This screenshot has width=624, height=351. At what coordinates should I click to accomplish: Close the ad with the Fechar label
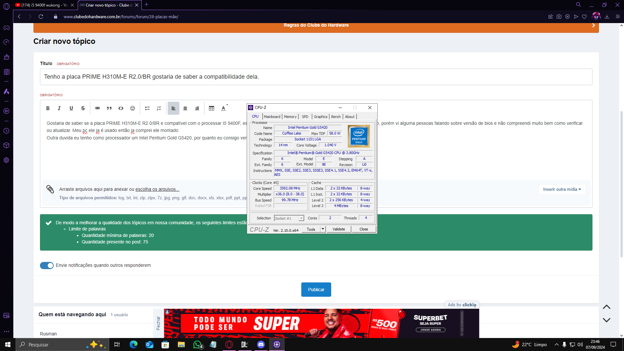[158, 323]
